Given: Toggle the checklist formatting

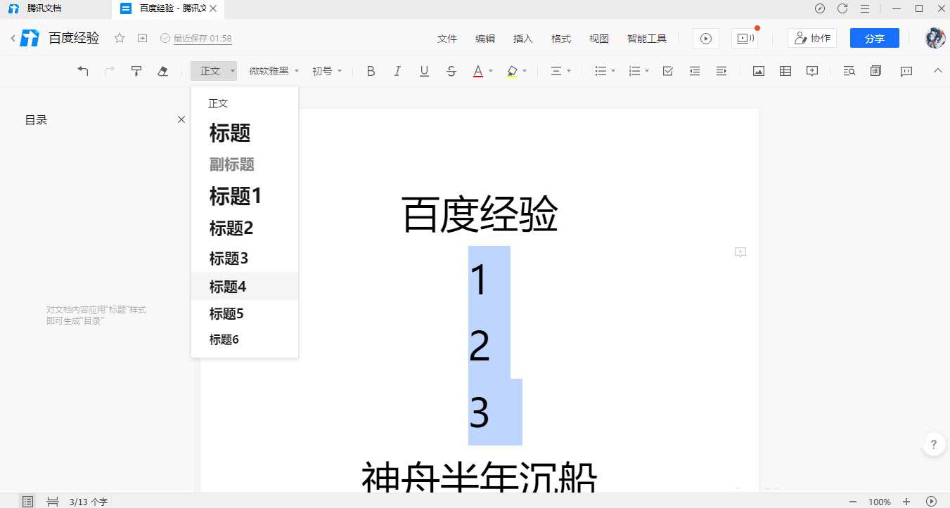Looking at the screenshot, I should (668, 71).
